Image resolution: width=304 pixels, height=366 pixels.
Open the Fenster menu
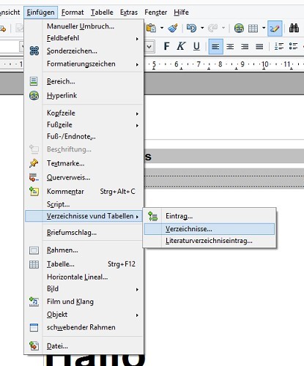156,12
